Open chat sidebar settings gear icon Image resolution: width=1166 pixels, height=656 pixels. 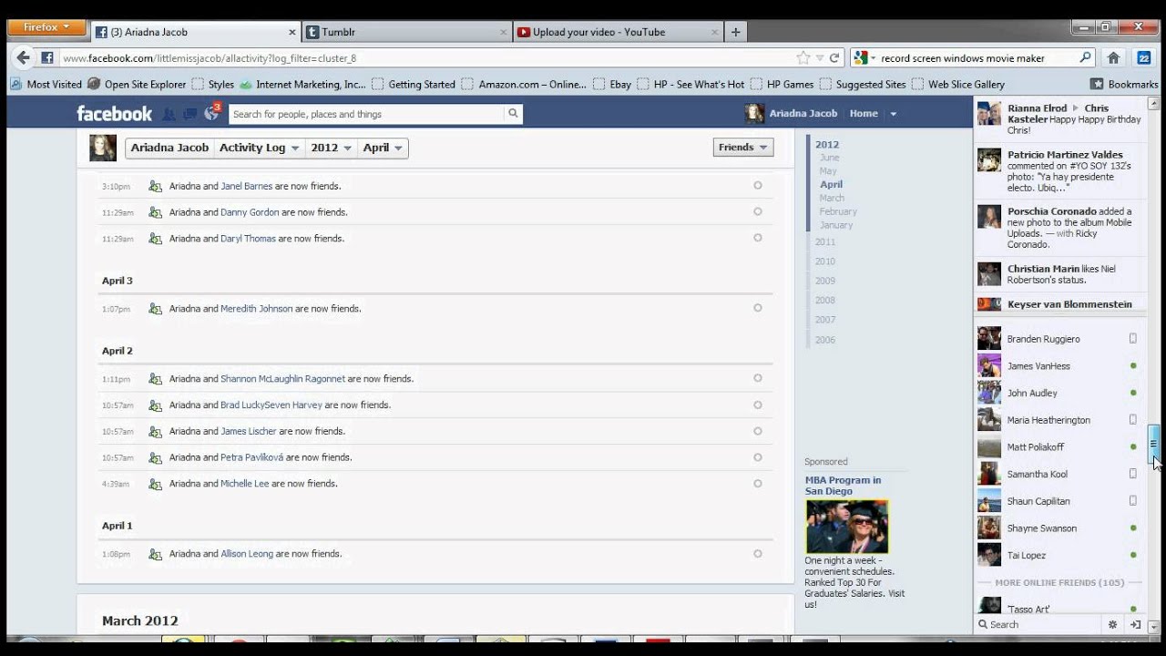pyautogui.click(x=1112, y=625)
